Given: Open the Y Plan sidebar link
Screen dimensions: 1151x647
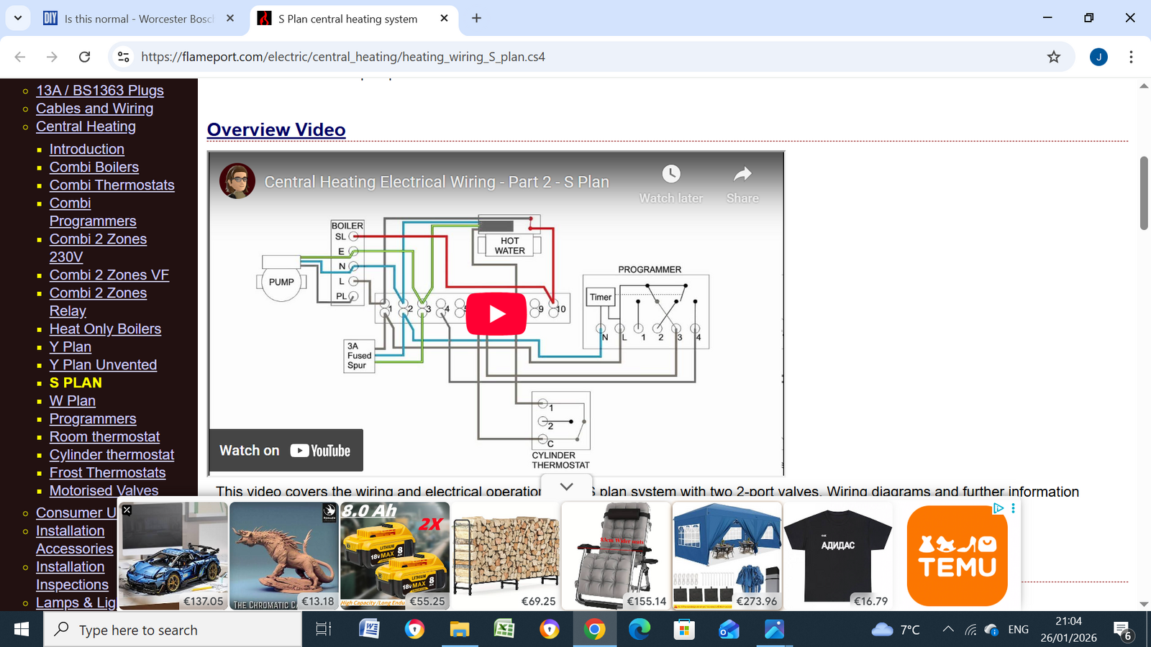Looking at the screenshot, I should click(x=70, y=347).
